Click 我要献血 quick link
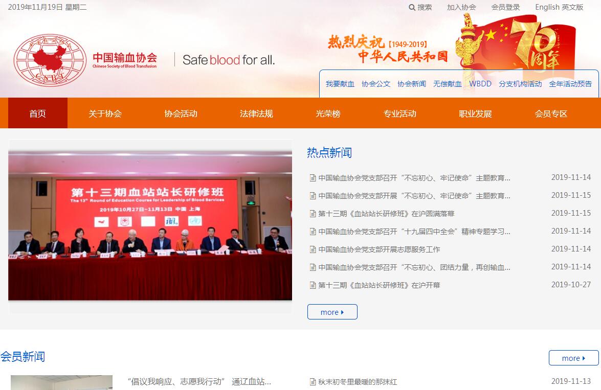Image resolution: width=601 pixels, height=390 pixels. click(340, 84)
